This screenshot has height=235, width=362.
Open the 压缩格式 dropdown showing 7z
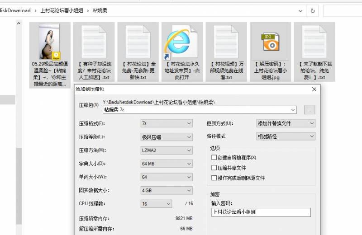pyautogui.click(x=167, y=123)
